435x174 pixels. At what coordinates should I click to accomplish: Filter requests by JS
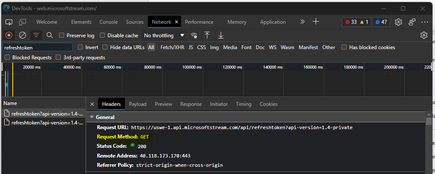191,47
